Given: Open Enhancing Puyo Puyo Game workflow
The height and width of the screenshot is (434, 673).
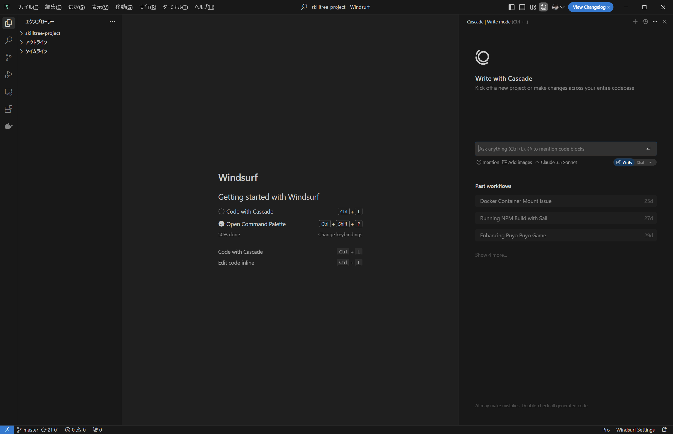Looking at the screenshot, I should click(x=566, y=235).
